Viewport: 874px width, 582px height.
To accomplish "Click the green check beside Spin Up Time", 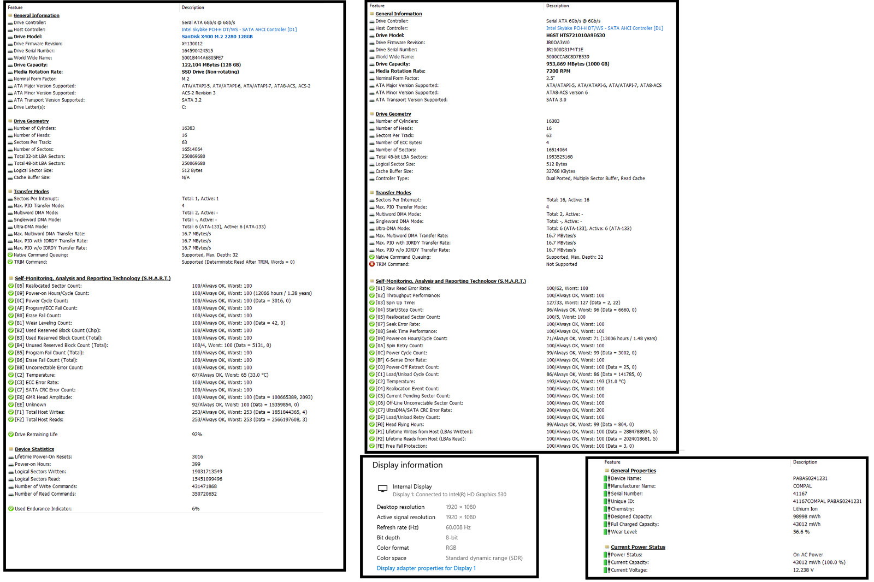I will pos(372,303).
